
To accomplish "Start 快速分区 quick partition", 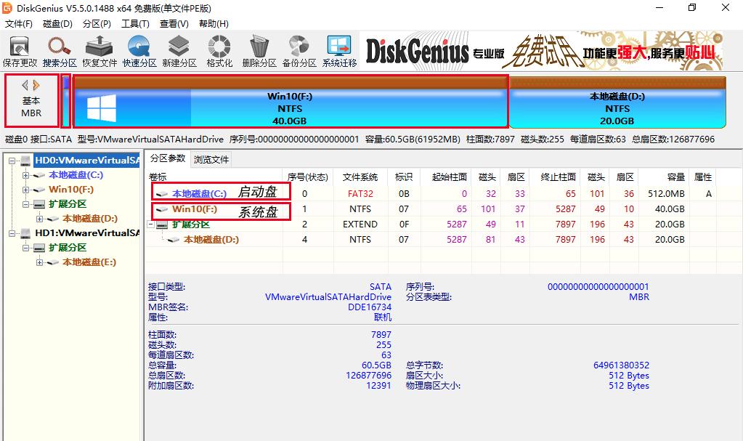I will (x=139, y=51).
